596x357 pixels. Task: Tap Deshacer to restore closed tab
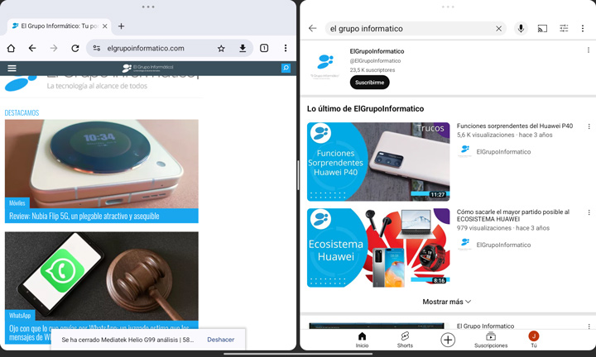click(x=220, y=340)
